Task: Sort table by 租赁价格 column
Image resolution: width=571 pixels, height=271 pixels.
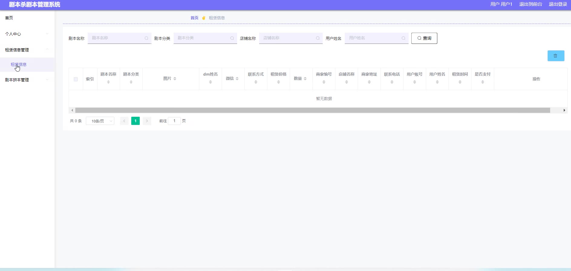Action: [279, 82]
